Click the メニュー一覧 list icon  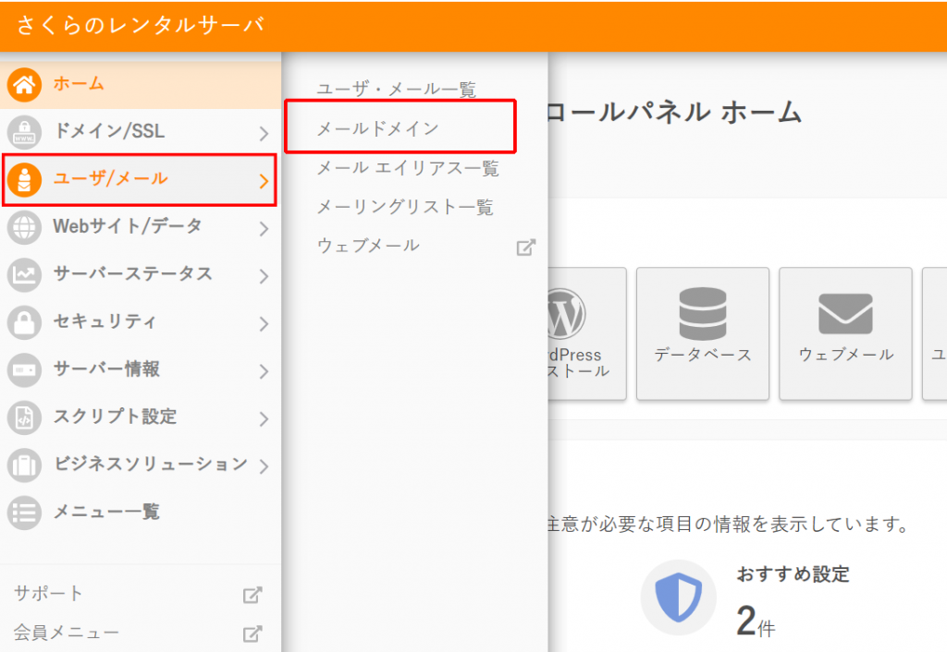[x=24, y=512]
